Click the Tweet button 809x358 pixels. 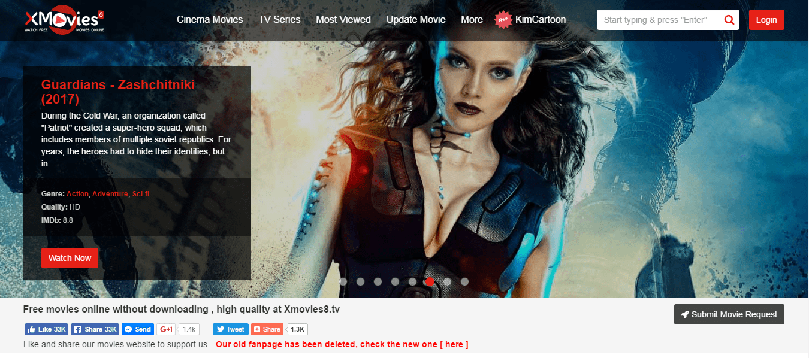click(x=230, y=329)
